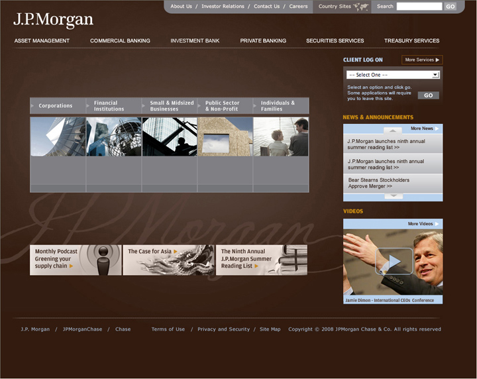Click the More Services button
The width and height of the screenshot is (477, 379).
click(422, 60)
